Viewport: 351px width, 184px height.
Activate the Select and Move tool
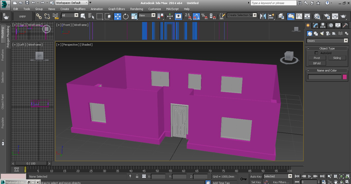[x=117, y=16]
